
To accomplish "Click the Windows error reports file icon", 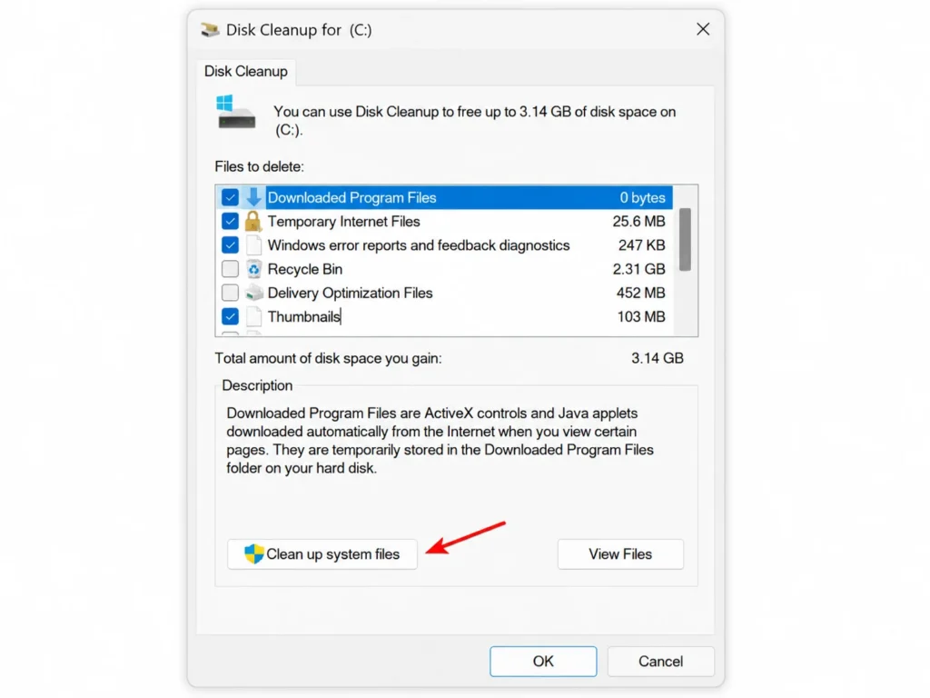I will (x=254, y=245).
